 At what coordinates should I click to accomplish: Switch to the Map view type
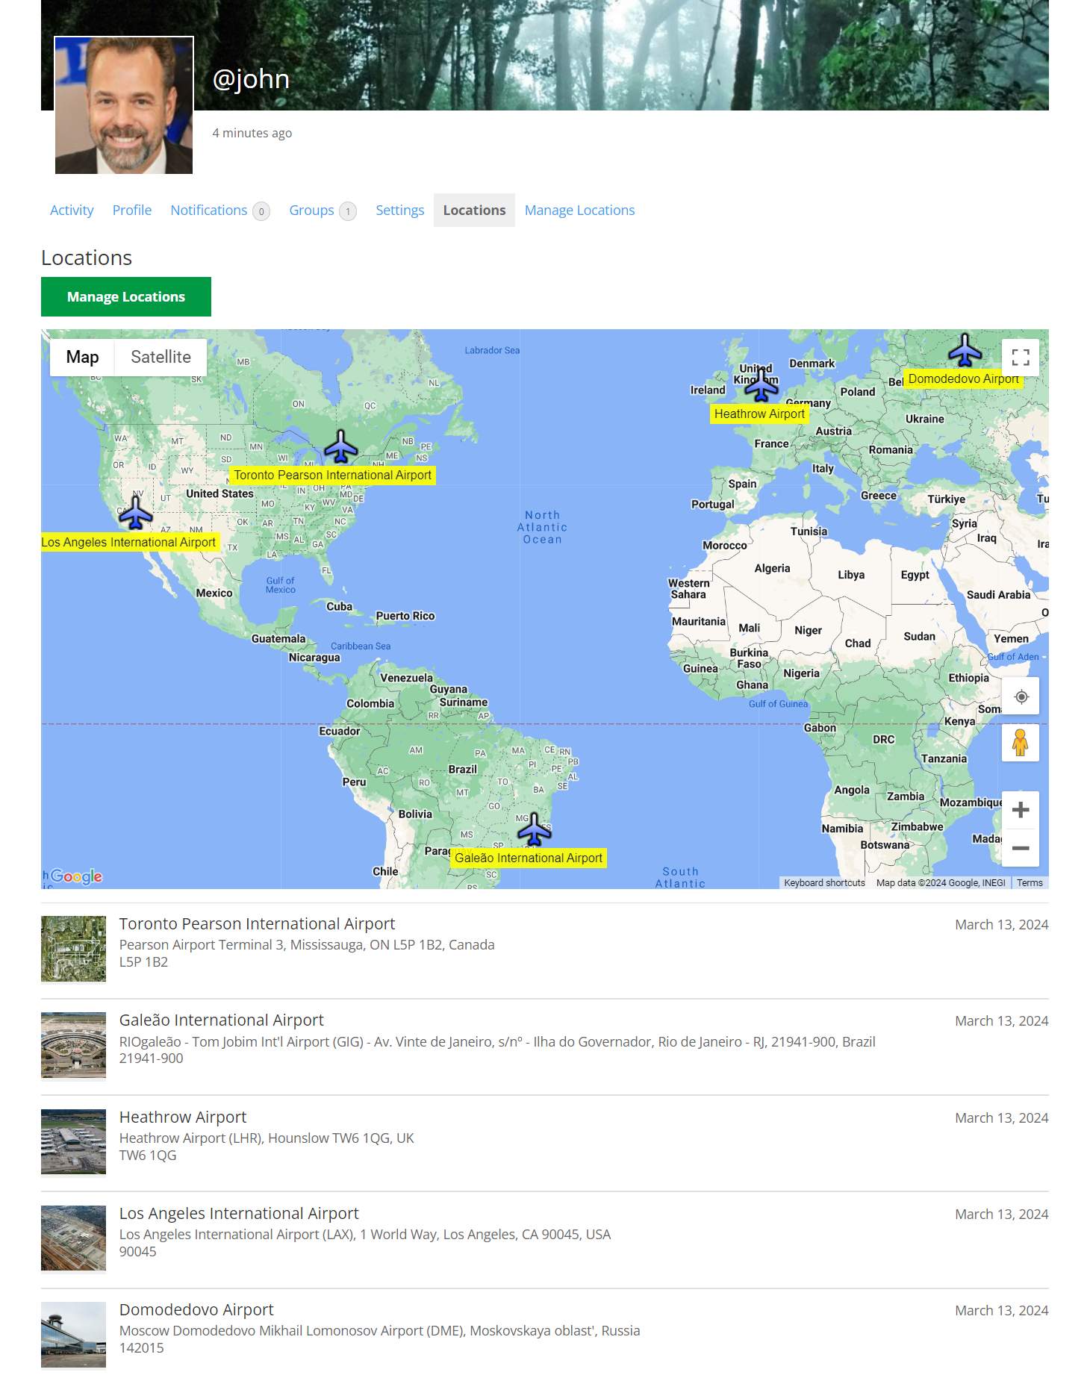[x=82, y=357]
